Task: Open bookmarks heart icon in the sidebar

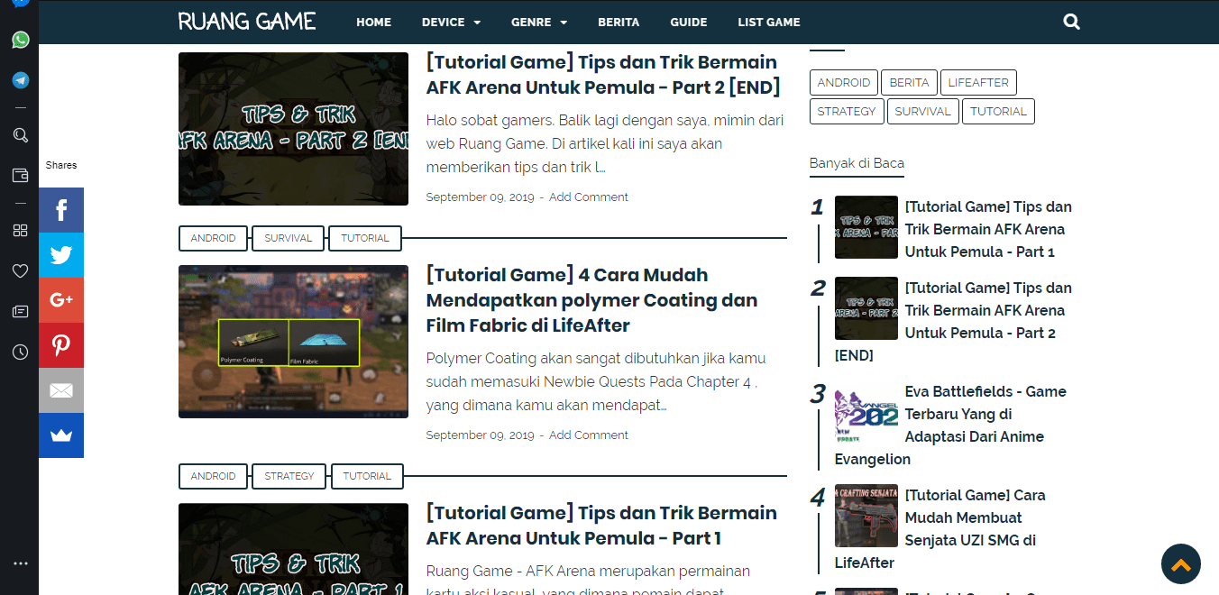Action: (20, 270)
